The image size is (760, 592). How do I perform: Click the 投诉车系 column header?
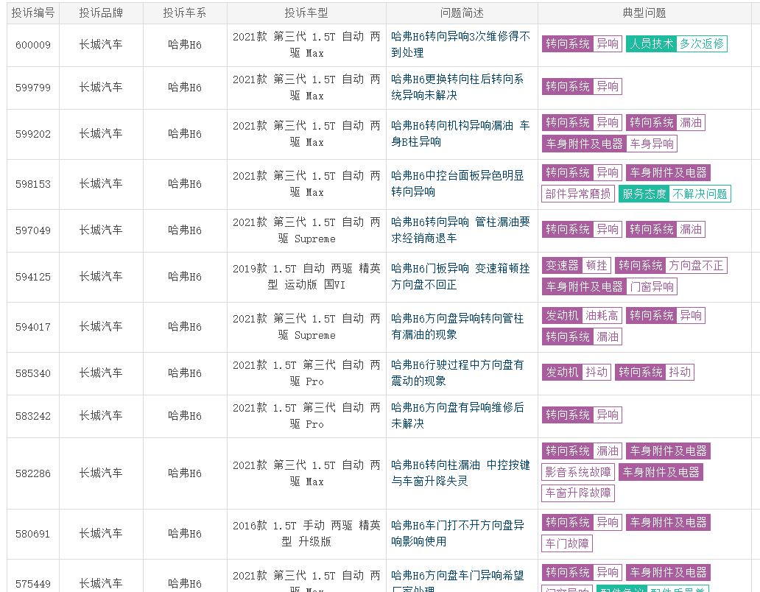(x=185, y=13)
